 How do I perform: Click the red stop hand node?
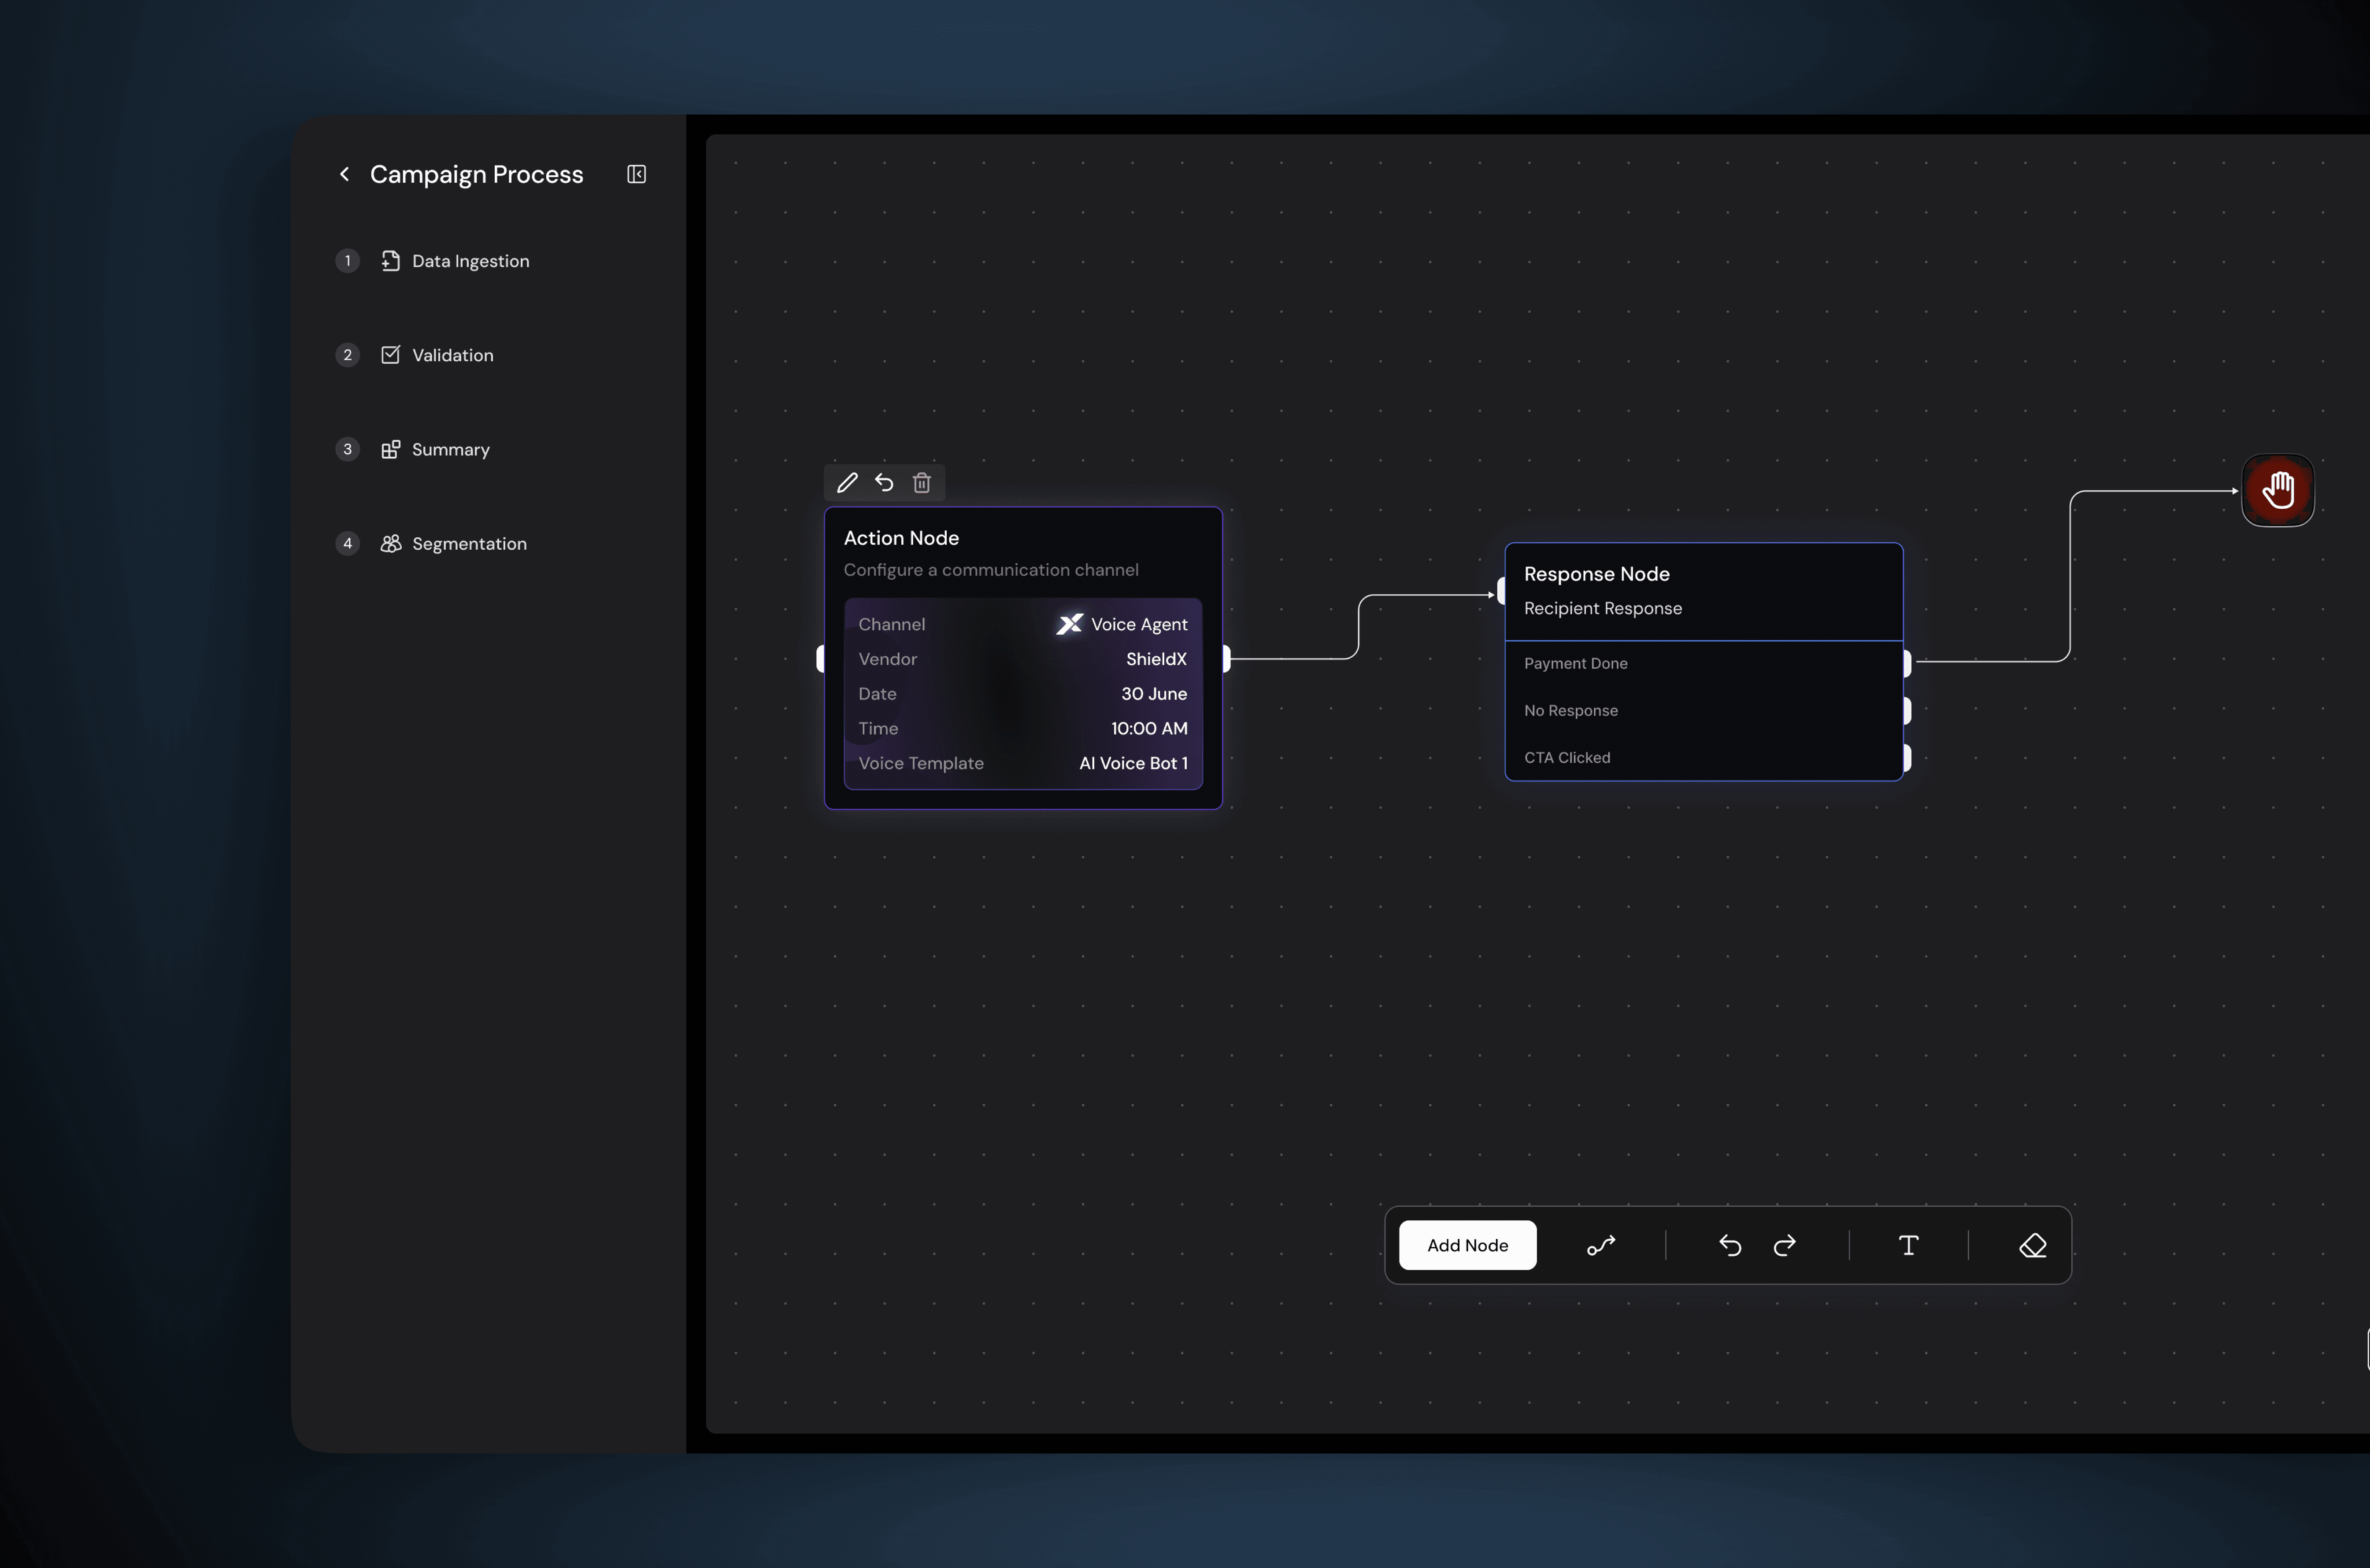click(x=2277, y=490)
